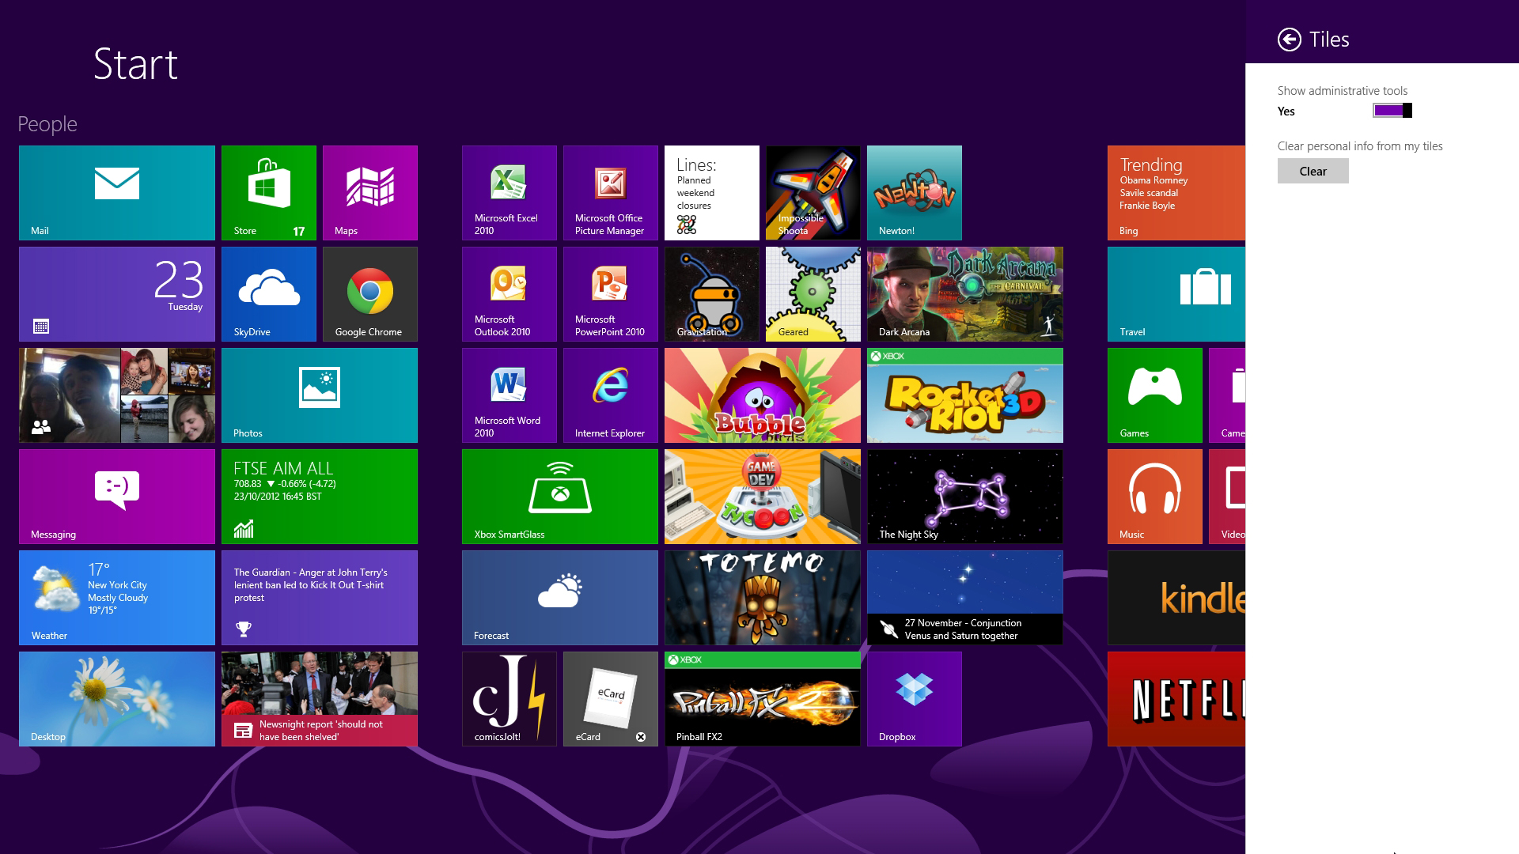Image resolution: width=1519 pixels, height=854 pixels.
Task: Open the SkyDrive tile
Action: coord(269,294)
